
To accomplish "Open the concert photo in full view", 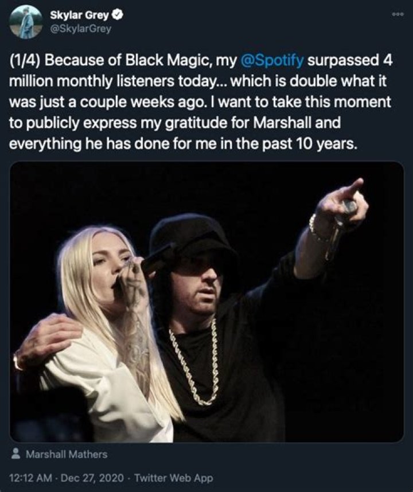I will coord(206,304).
